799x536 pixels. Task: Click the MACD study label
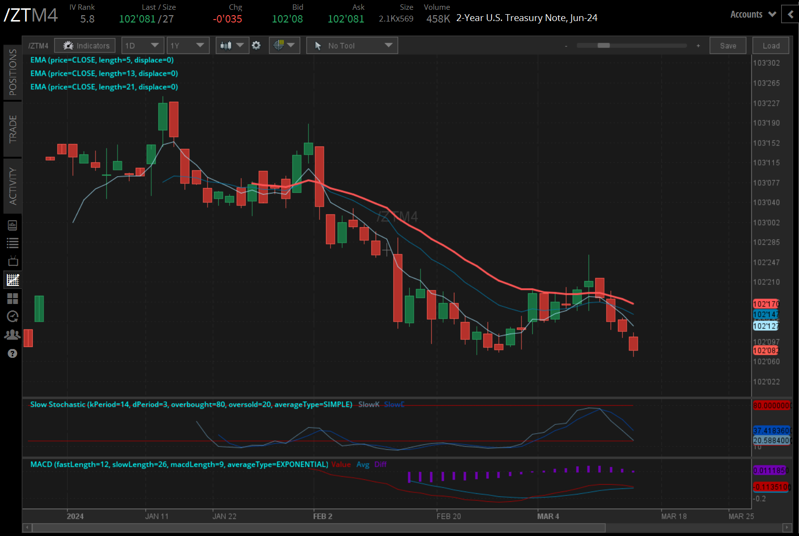pyautogui.click(x=179, y=464)
